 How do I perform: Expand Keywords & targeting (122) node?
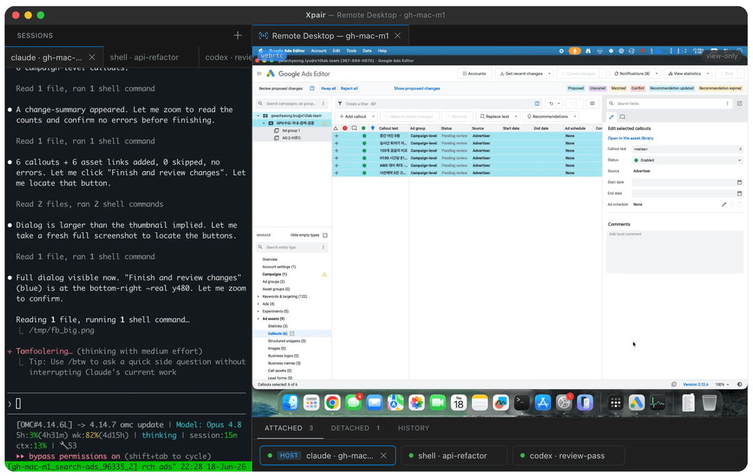click(x=259, y=296)
